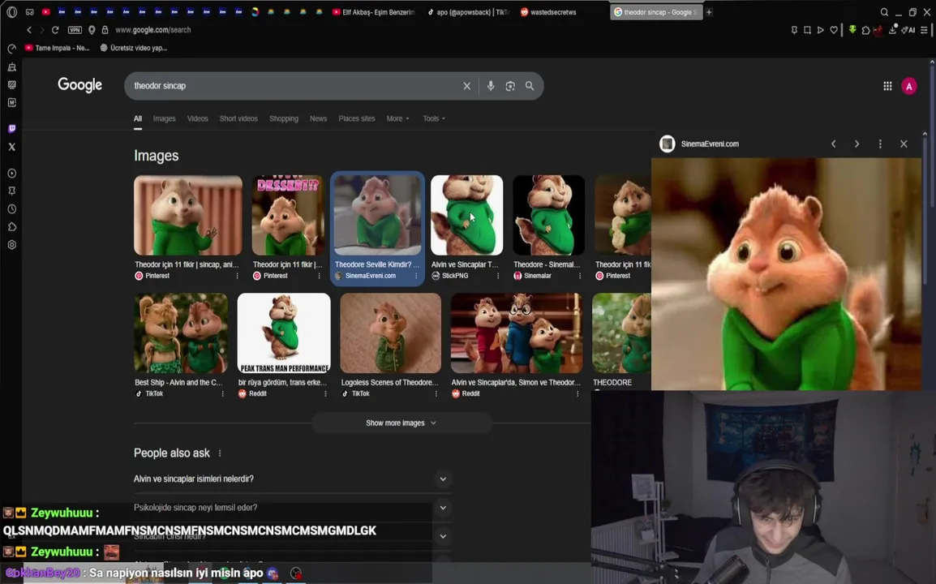Go back to the previous page
Image resolution: width=936 pixels, height=584 pixels.
click(x=28, y=30)
